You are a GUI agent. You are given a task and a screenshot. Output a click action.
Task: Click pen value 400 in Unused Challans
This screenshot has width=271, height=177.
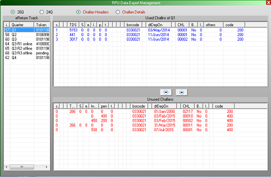pos(104,116)
